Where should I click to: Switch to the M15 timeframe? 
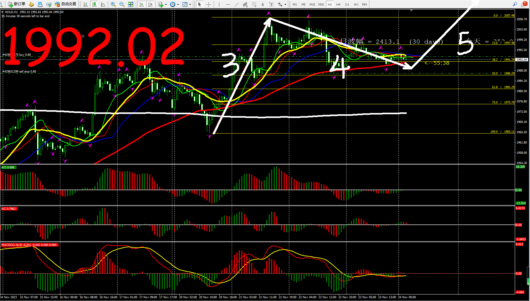click(312, 4)
